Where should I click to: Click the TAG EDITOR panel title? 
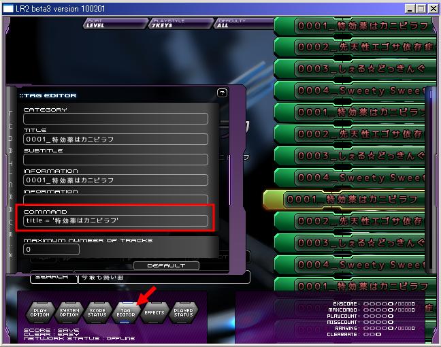point(48,96)
